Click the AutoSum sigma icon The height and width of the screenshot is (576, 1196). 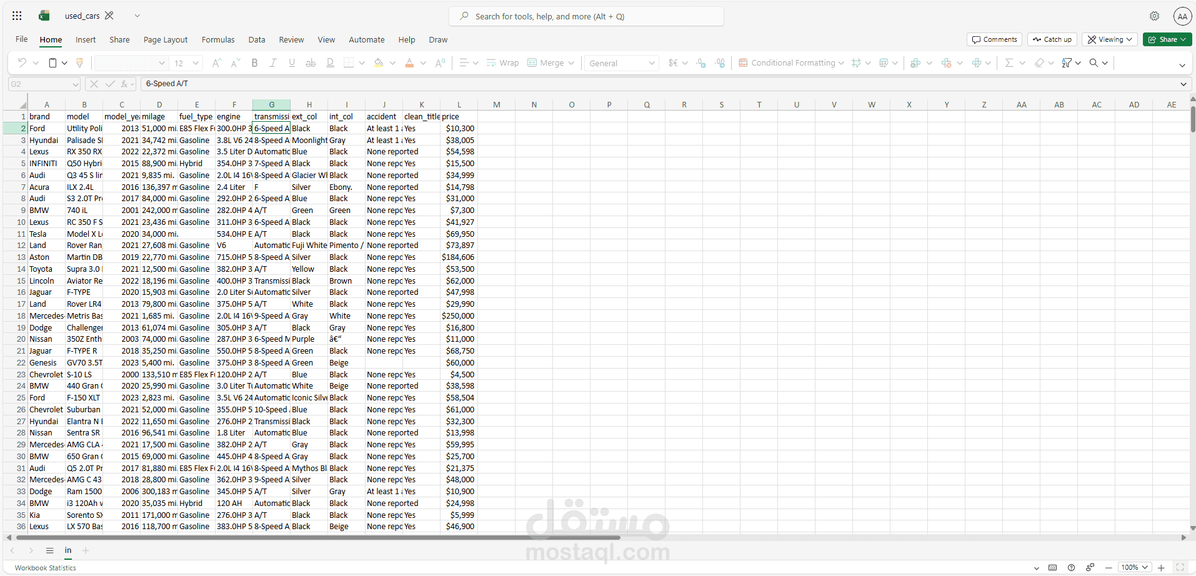1009,63
